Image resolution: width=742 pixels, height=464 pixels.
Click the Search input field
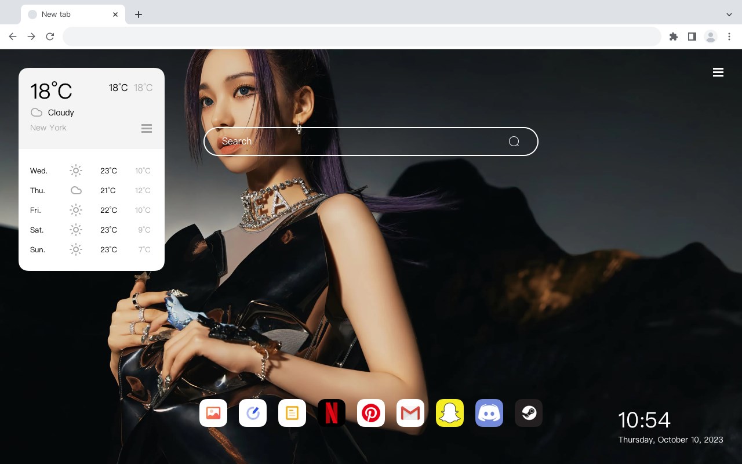(371, 142)
